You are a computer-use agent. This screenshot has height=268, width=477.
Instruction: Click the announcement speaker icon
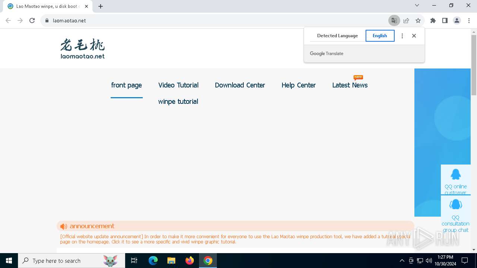64,226
